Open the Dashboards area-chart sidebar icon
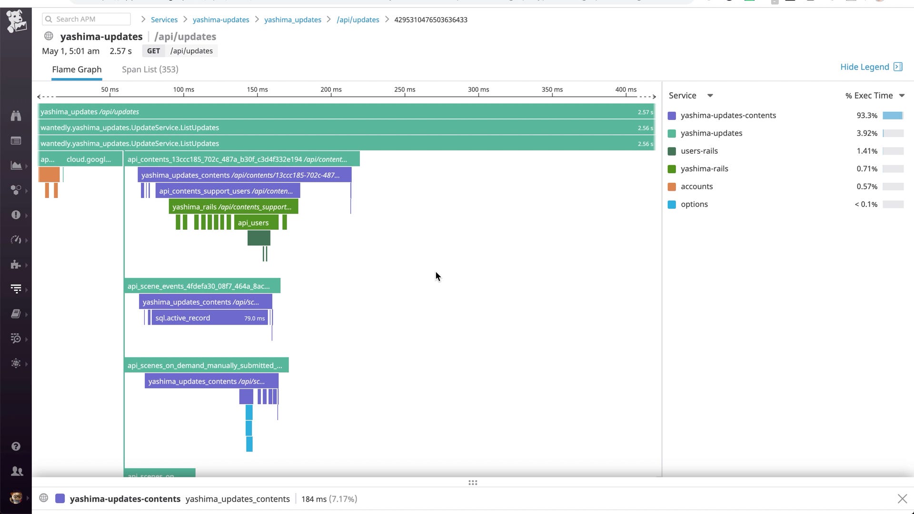The width and height of the screenshot is (914, 514). click(x=16, y=166)
